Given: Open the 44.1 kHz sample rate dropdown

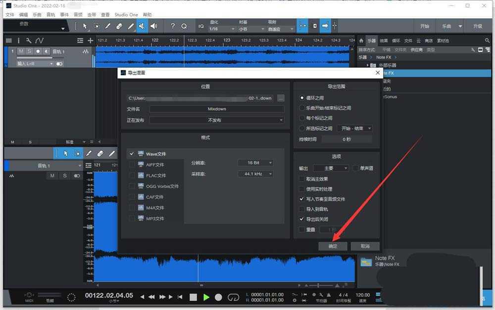Looking at the screenshot, I should click(255, 174).
